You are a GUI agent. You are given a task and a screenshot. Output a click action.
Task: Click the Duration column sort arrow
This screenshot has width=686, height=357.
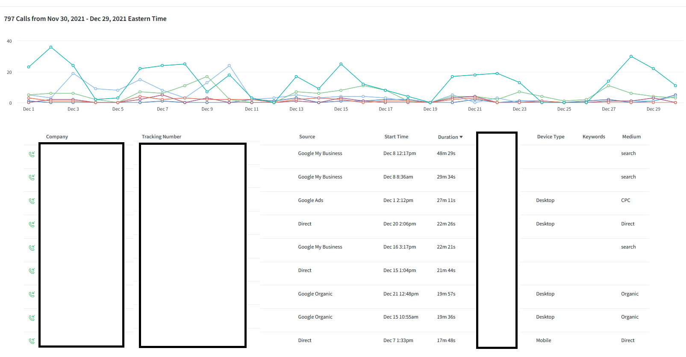[x=461, y=137]
